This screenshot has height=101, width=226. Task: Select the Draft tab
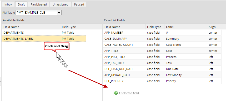pos(21,4)
